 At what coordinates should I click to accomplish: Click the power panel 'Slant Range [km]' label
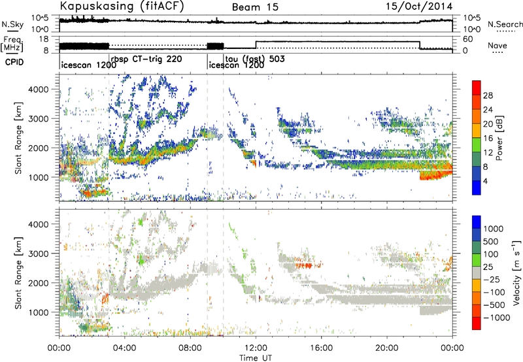pos(18,138)
